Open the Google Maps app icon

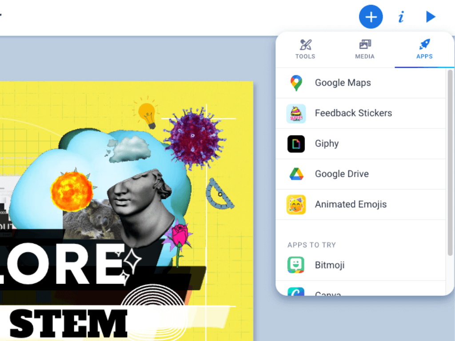tap(296, 83)
